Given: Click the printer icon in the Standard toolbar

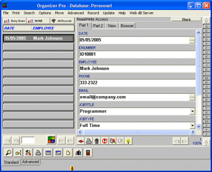Looking at the screenshot, I should [38, 153].
